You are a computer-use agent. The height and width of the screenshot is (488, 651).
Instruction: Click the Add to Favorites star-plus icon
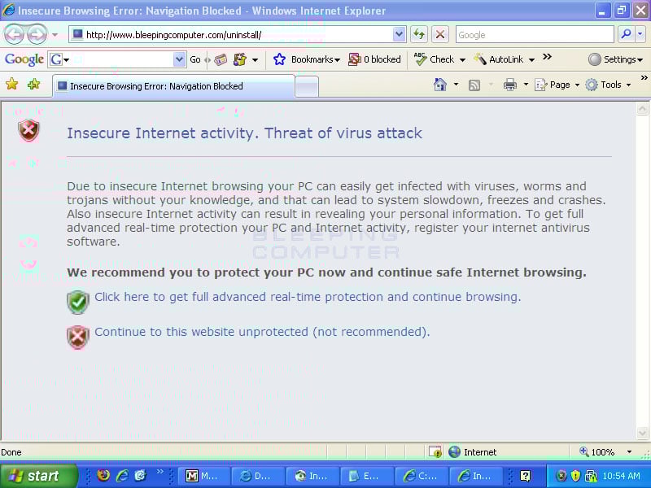coord(33,85)
